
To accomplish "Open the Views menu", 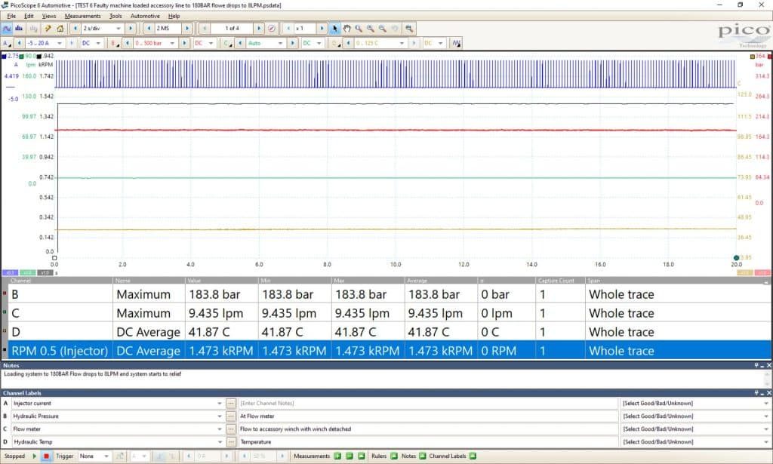I will 49,16.
